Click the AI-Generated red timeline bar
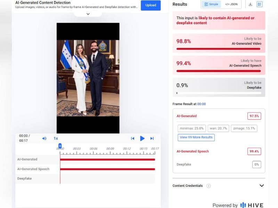The image size is (278, 208). tap(107, 159)
